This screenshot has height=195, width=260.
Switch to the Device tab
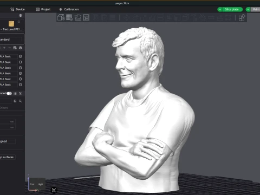pos(17,9)
